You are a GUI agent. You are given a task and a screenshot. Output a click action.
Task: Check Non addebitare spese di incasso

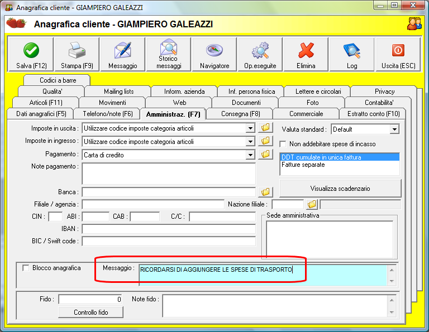pos(283,144)
